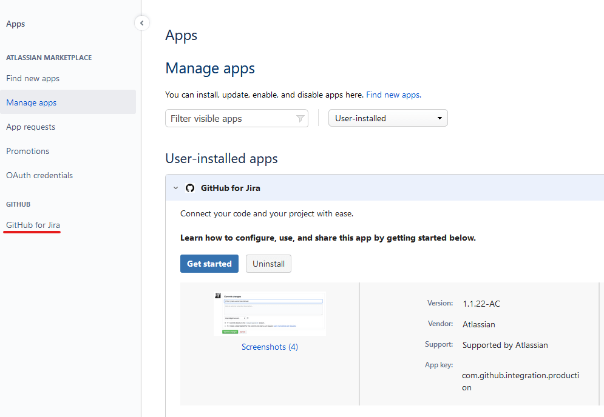The height and width of the screenshot is (417, 604).
Task: Click the version number 1.1.22-AC
Action: click(x=481, y=304)
